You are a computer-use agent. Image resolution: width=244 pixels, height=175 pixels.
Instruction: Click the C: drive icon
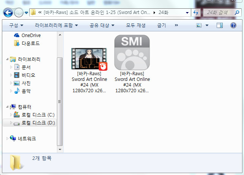coord(17,115)
